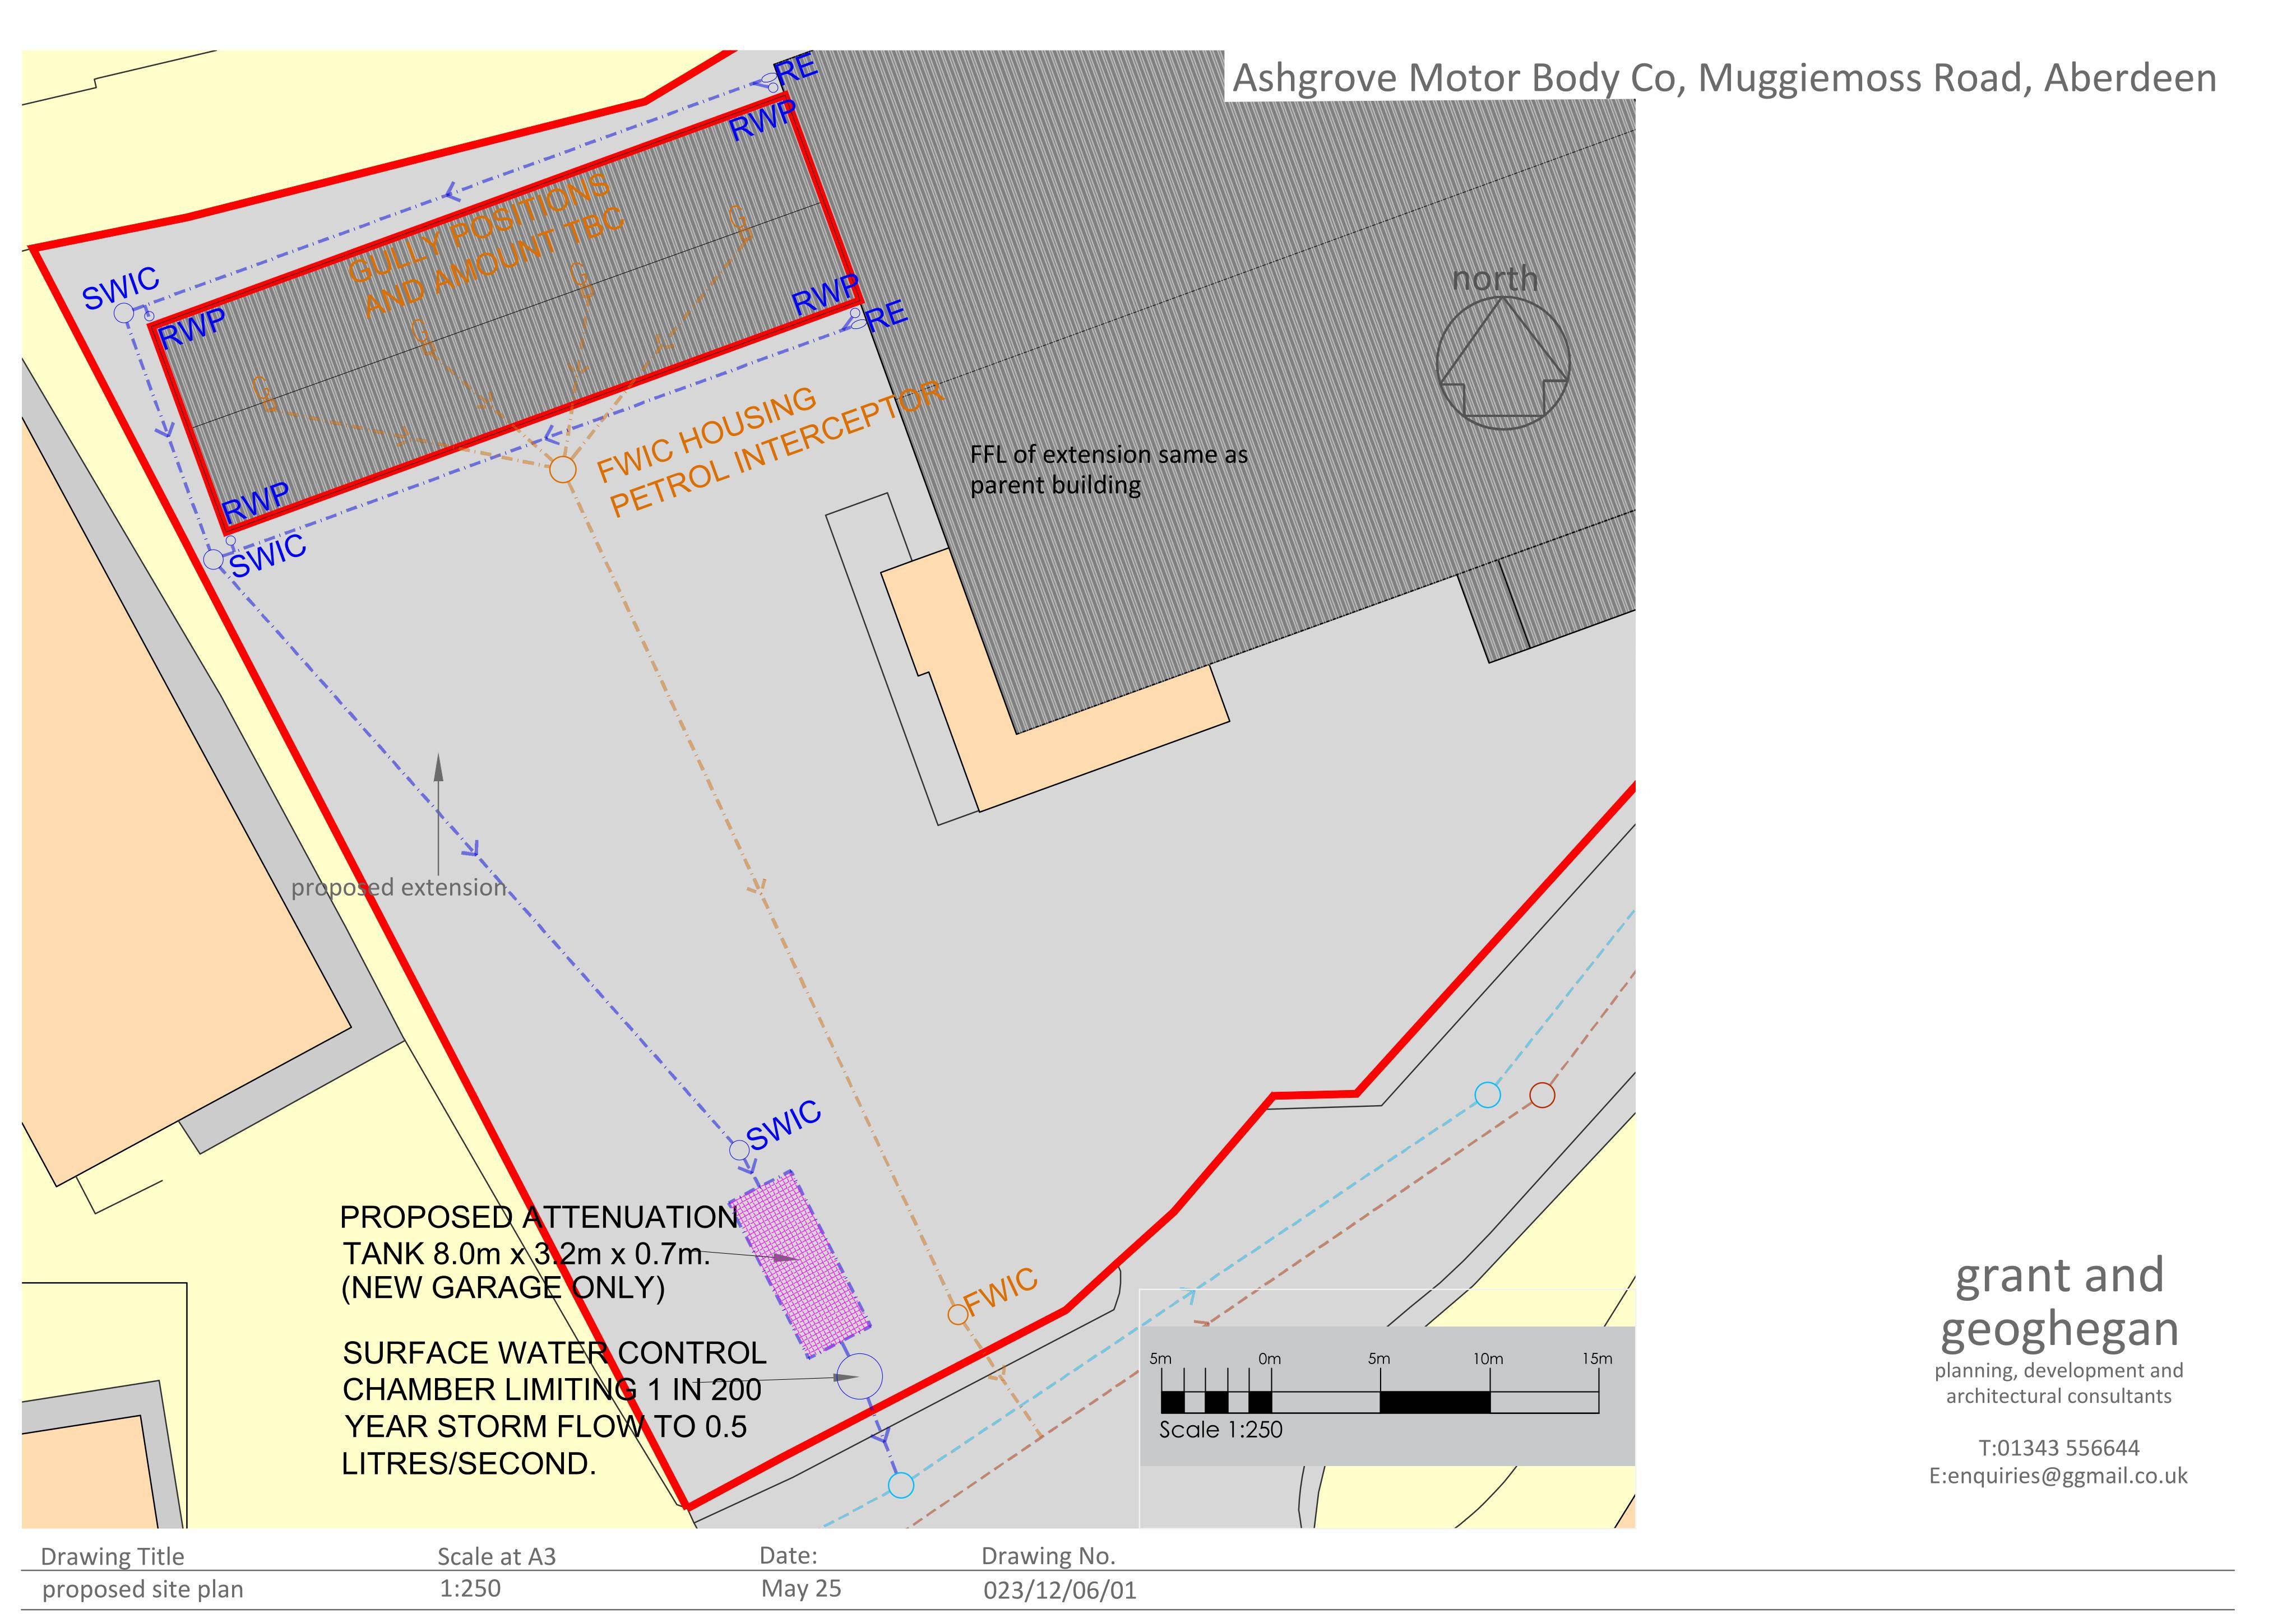Click the 'Drawing No.' heading

tap(1048, 1556)
